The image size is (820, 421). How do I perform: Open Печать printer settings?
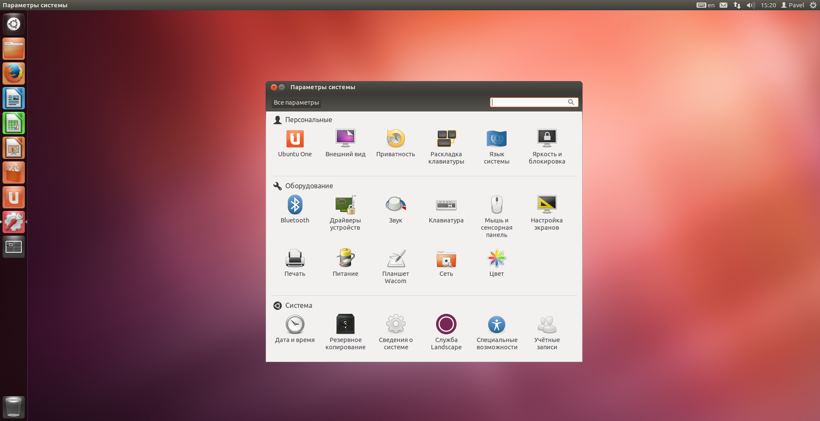coord(295,263)
